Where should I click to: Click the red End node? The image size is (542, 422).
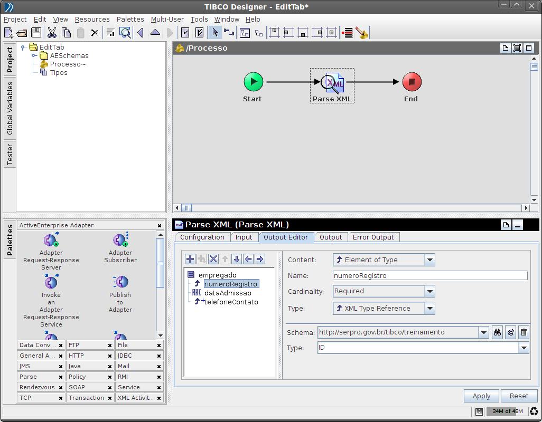tap(412, 82)
